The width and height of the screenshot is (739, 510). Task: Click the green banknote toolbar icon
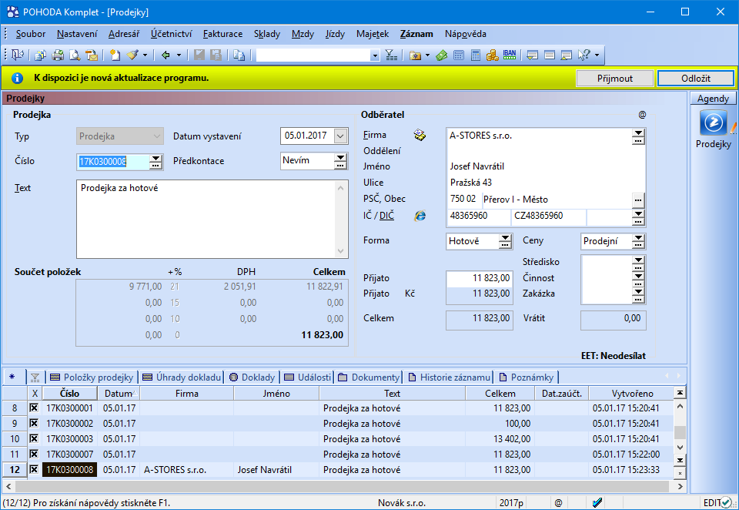coord(442,55)
